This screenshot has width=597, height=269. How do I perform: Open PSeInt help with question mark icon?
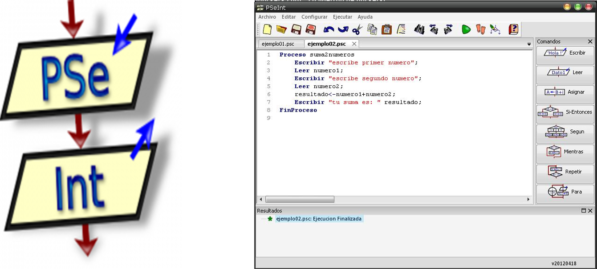click(513, 29)
